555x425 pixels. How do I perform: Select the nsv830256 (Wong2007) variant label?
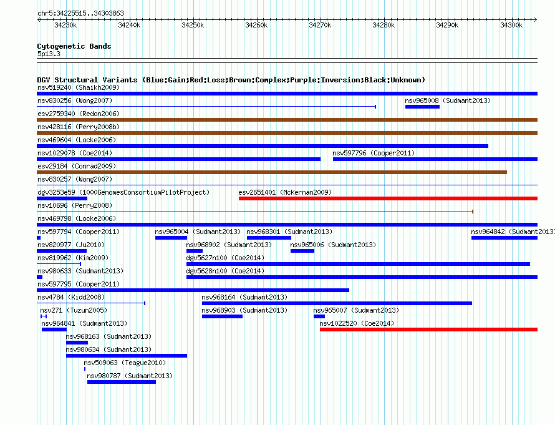point(75,100)
